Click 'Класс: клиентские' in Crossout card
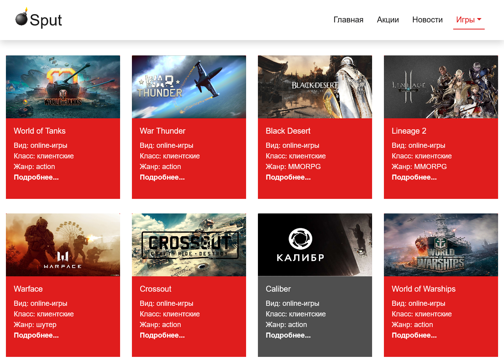504x362 pixels. (x=170, y=314)
